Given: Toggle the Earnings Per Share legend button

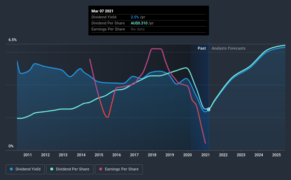Looking at the screenshot, I should 119,169.
